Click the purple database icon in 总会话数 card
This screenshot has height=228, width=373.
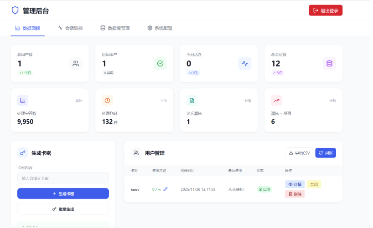tap(329, 63)
